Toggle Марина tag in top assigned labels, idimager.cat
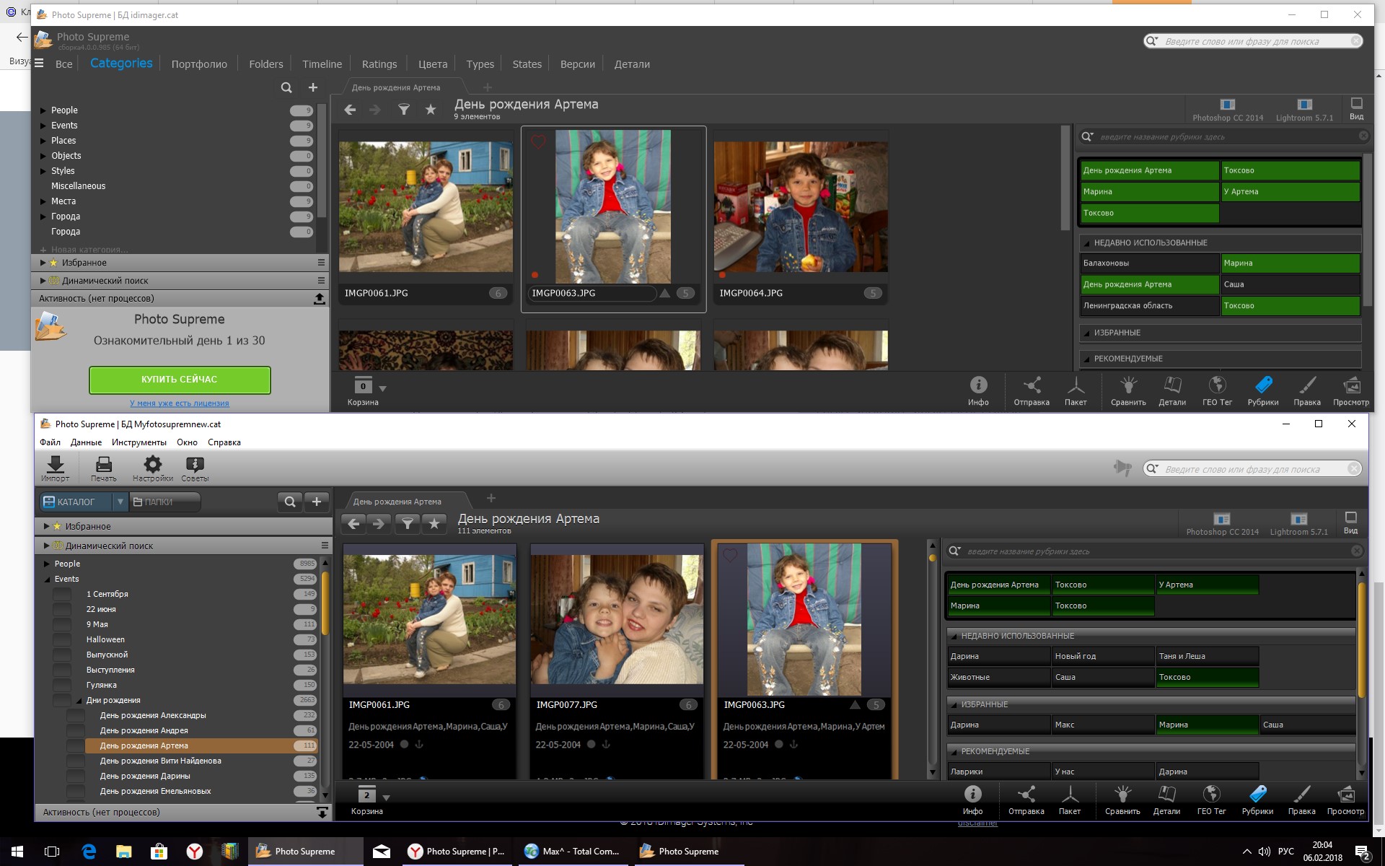 click(1148, 191)
